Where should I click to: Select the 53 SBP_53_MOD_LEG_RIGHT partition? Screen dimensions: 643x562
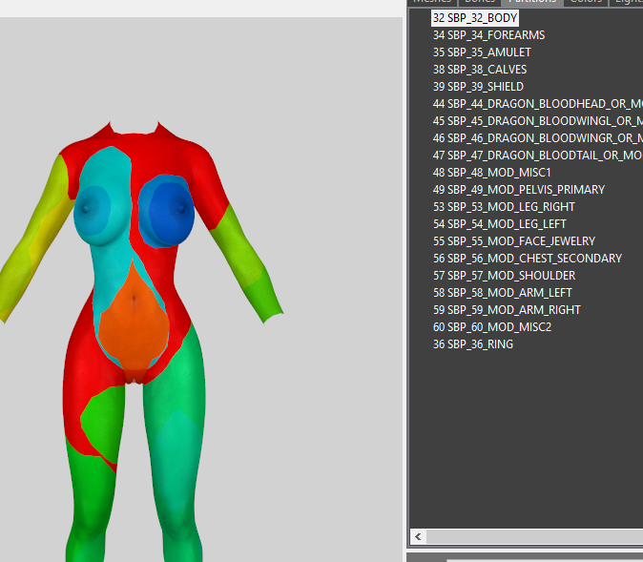[504, 207]
